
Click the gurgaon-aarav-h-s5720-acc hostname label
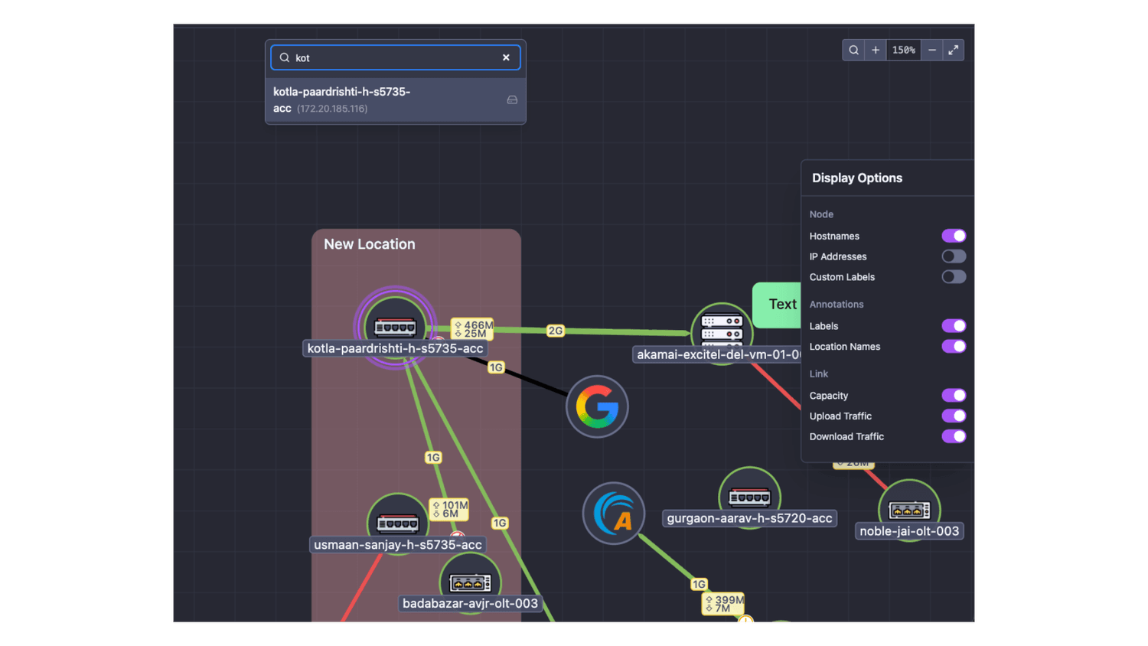coord(749,518)
